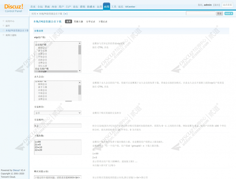Open the 交易积分 金币 dropdown

coord(58,113)
